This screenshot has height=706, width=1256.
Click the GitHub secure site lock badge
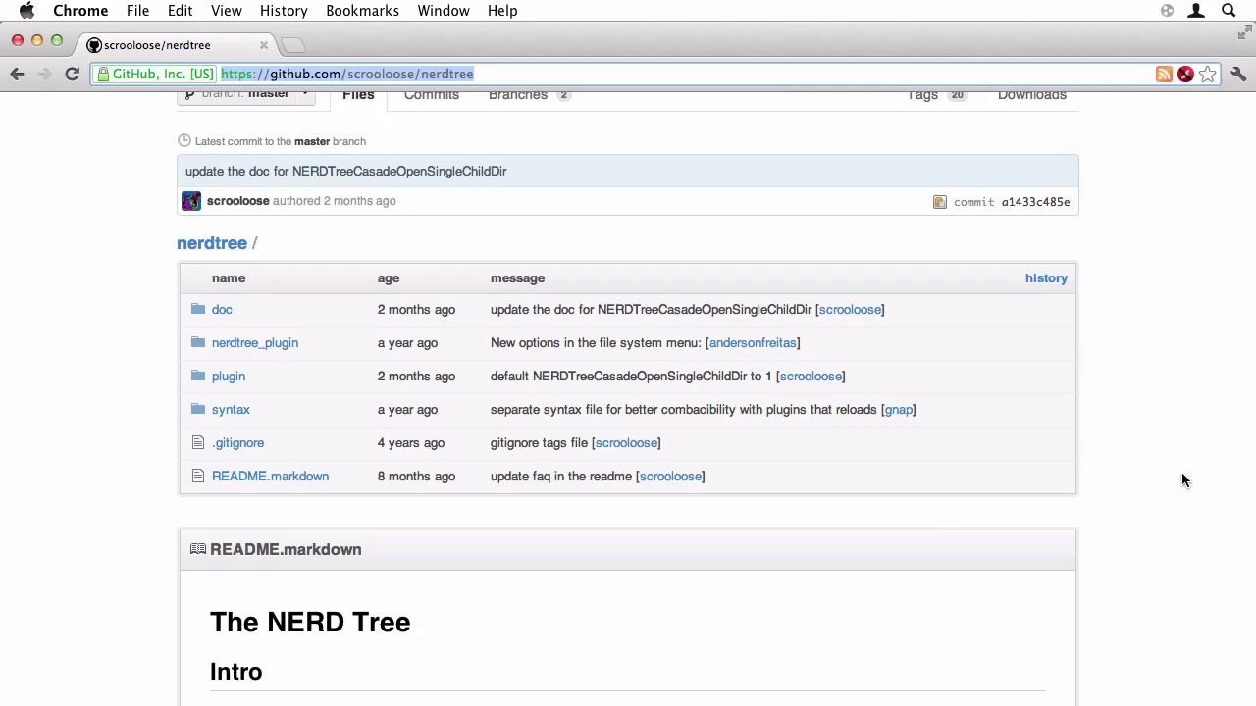click(155, 74)
